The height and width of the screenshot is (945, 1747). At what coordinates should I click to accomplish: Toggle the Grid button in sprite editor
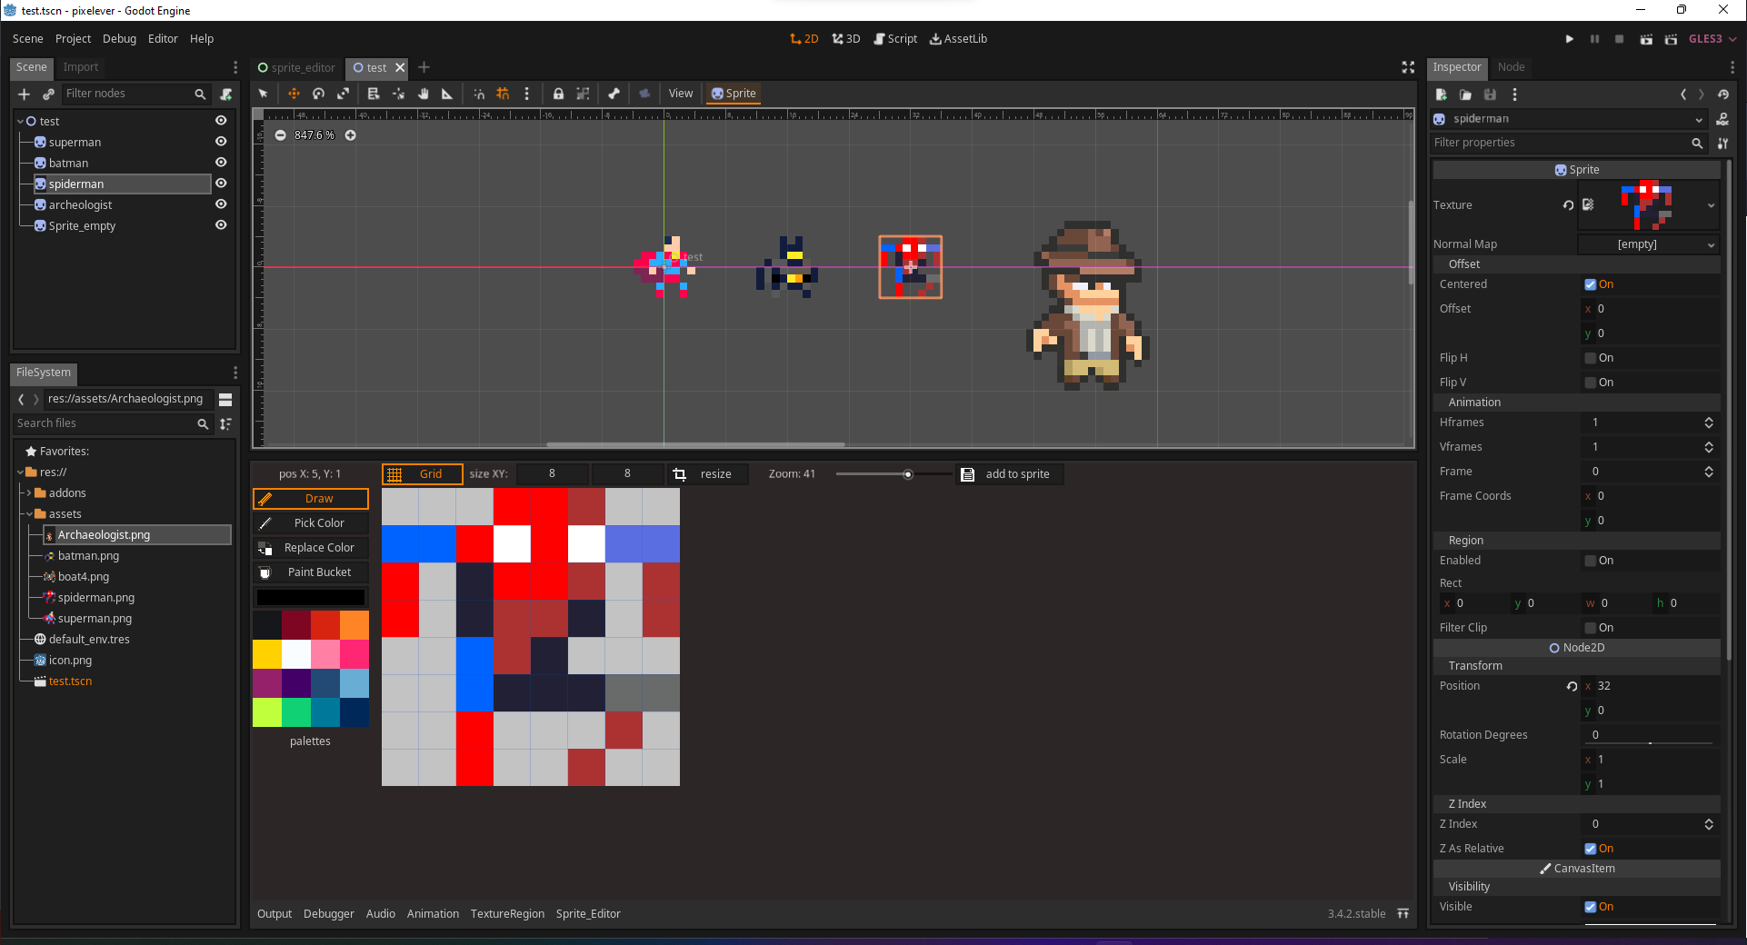coord(422,474)
